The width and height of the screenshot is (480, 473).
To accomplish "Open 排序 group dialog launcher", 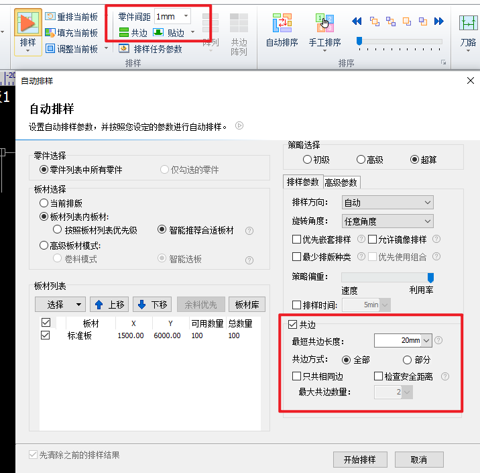I will 443,62.
